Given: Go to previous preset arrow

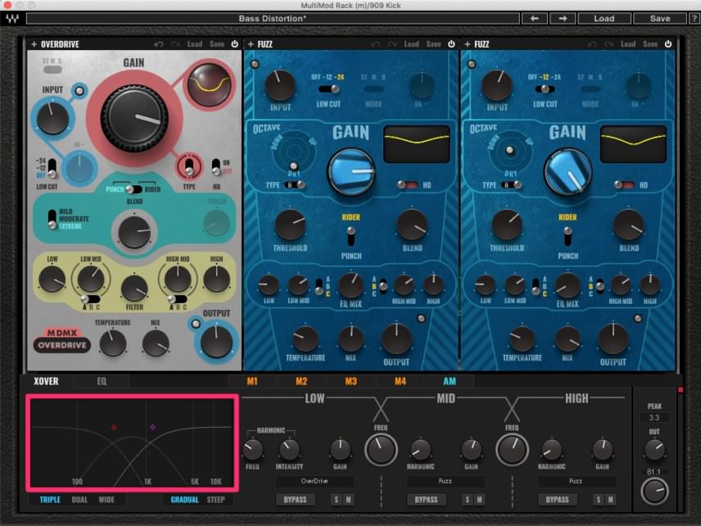Looking at the screenshot, I should [x=534, y=18].
